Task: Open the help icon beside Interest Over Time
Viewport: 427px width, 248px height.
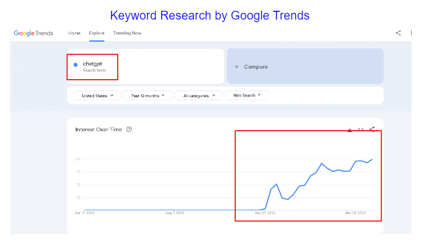Action: 129,129
